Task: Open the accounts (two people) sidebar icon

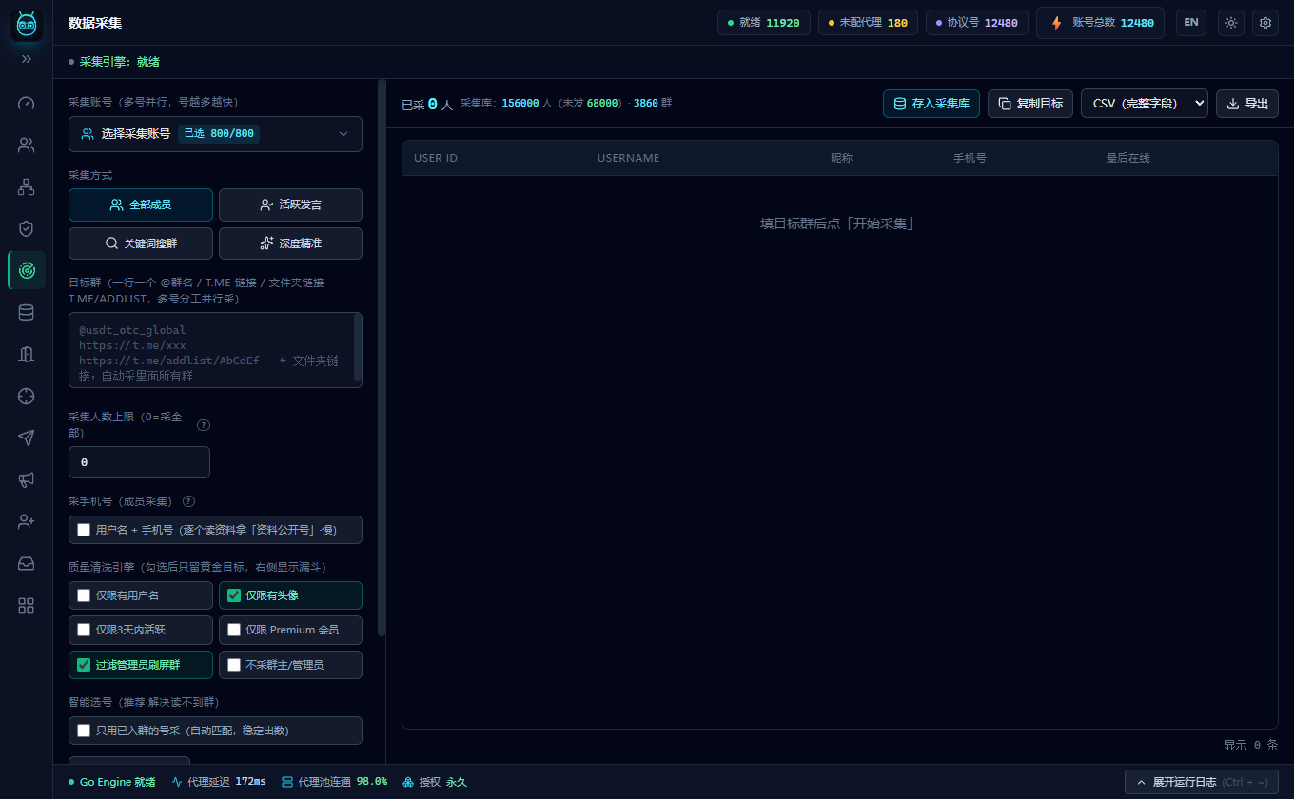Action: [x=27, y=146]
